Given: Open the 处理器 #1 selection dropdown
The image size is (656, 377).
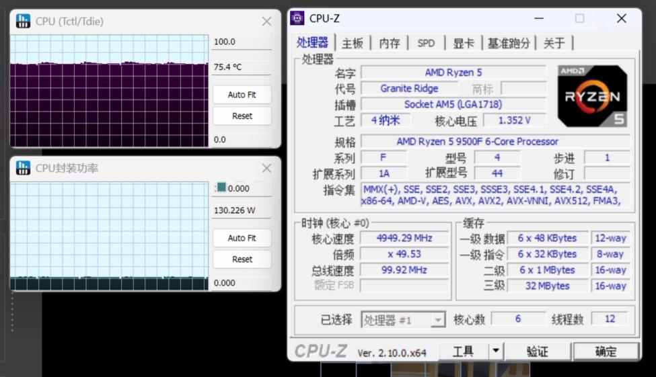Looking at the screenshot, I should [403, 320].
